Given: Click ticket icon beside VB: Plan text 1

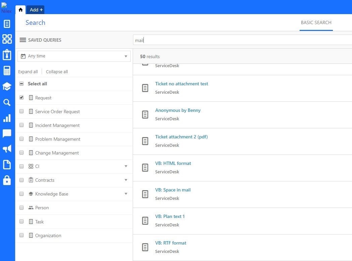Looking at the screenshot, I should 145,221.
